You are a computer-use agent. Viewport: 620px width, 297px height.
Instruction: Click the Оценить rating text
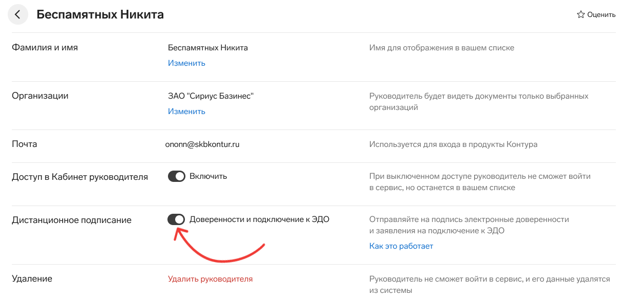(x=601, y=14)
